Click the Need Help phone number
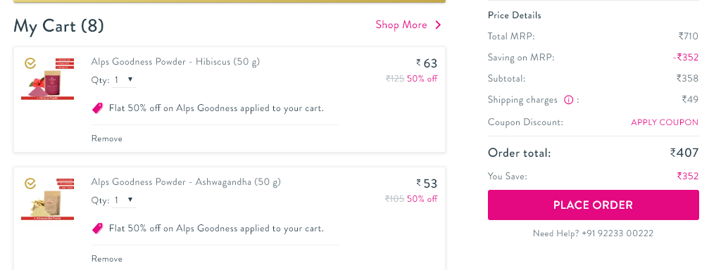This screenshot has width=709, height=270. 617,233
